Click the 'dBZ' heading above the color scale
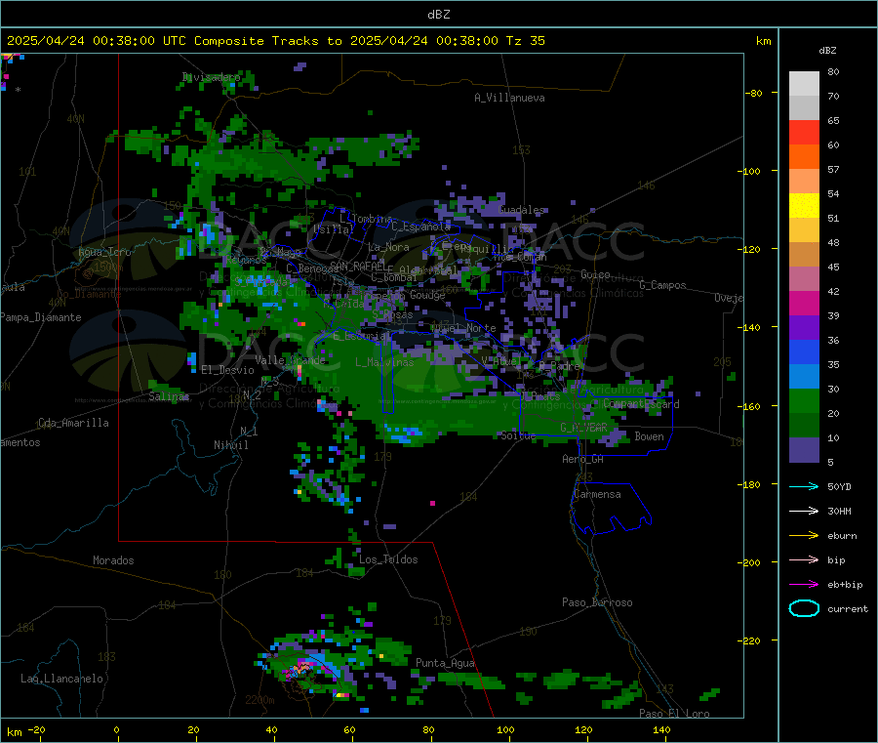878x743 pixels. (827, 51)
